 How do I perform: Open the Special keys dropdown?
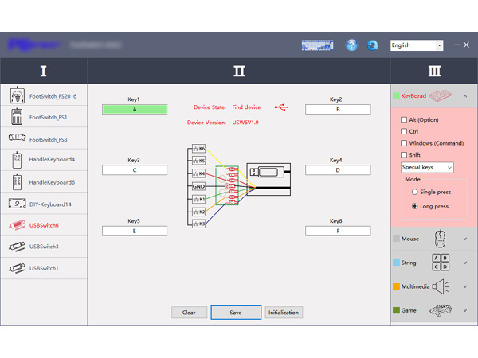(427, 168)
